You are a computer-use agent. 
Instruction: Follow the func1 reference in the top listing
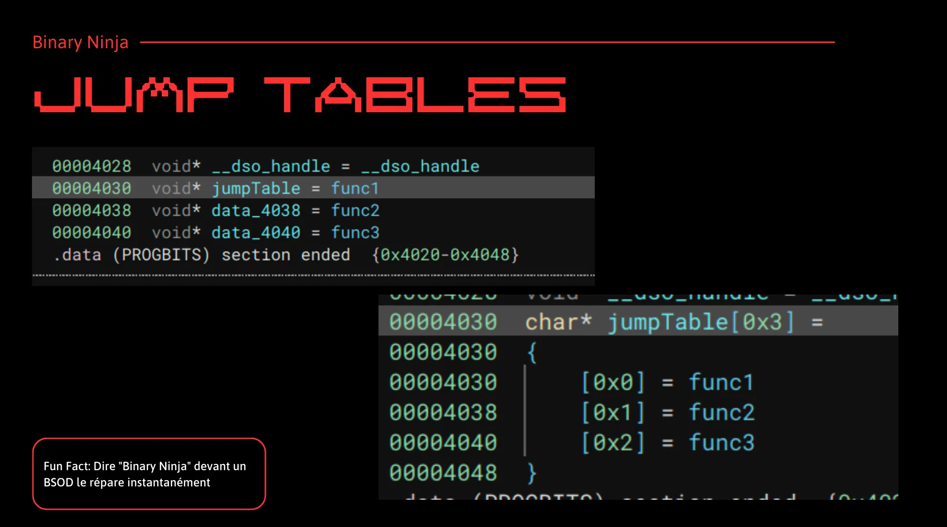click(355, 188)
